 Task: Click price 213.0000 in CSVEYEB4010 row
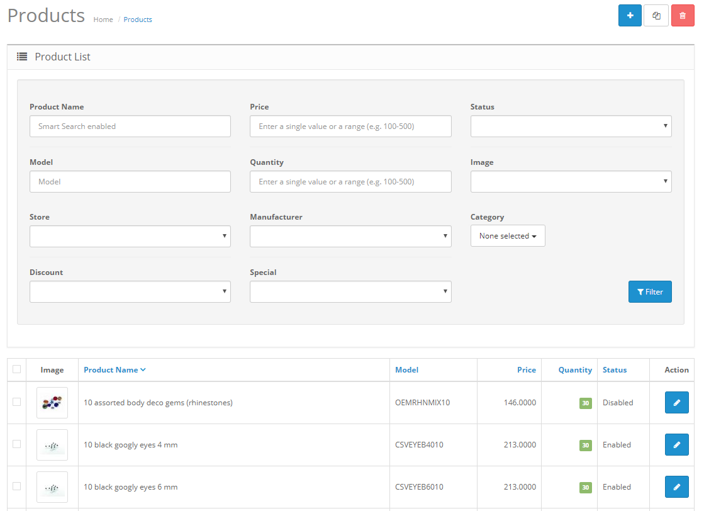coord(520,445)
